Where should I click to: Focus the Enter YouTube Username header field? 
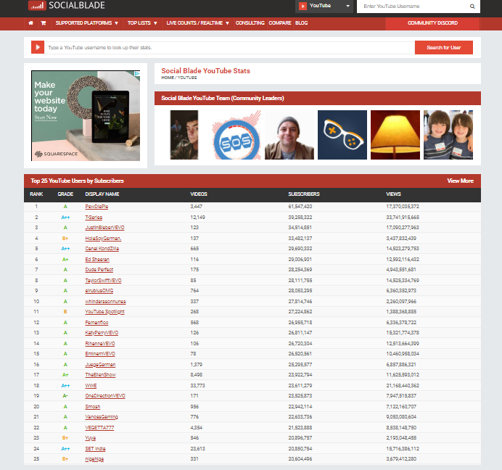pyautogui.click(x=413, y=6)
